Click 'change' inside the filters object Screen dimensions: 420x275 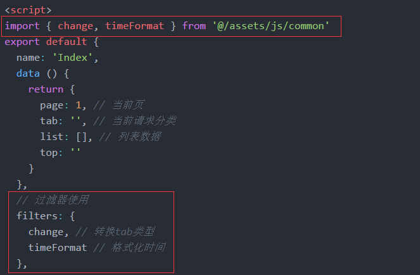46,232
